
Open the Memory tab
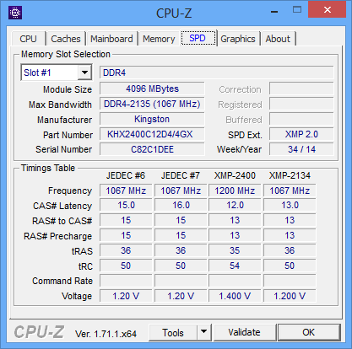[159, 39]
